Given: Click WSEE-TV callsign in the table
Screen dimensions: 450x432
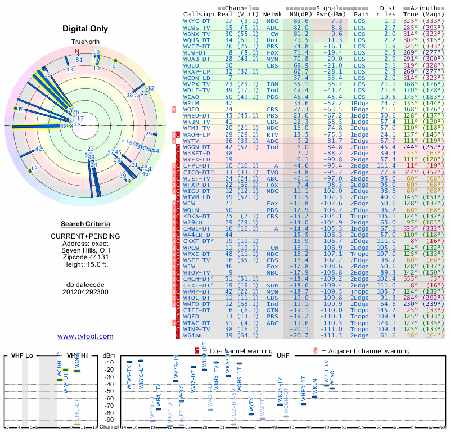Looking at the screenshot, I should [196, 260].
